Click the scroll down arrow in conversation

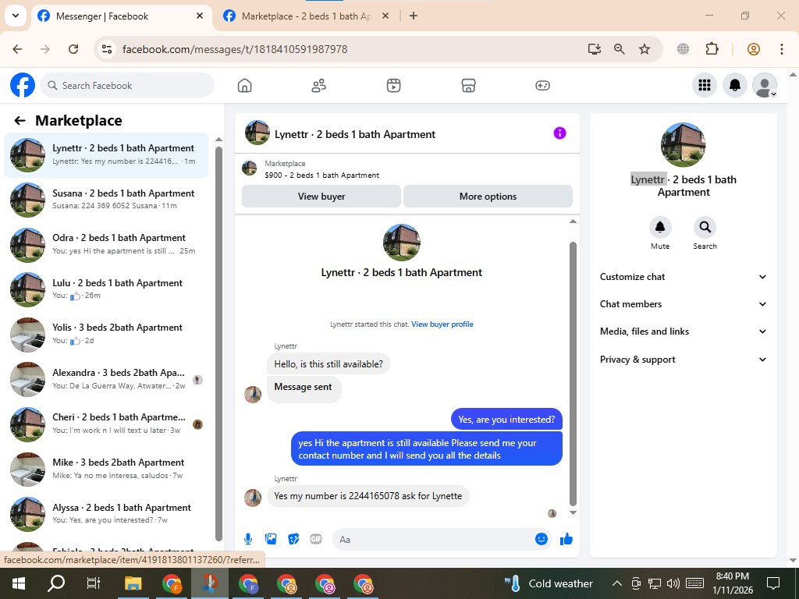click(x=573, y=513)
